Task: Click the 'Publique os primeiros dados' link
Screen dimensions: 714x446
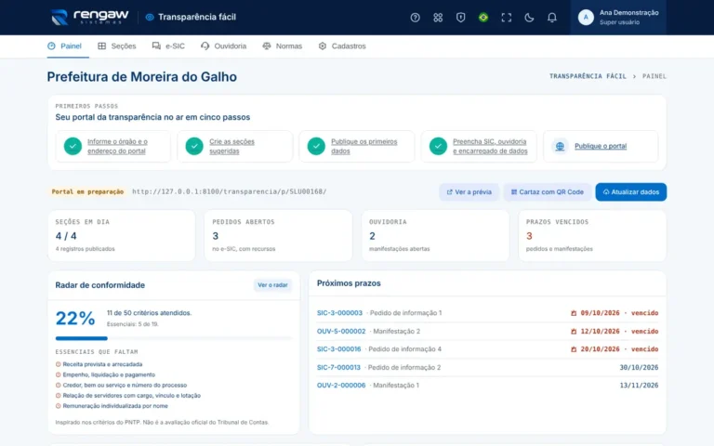Action: pos(364,146)
